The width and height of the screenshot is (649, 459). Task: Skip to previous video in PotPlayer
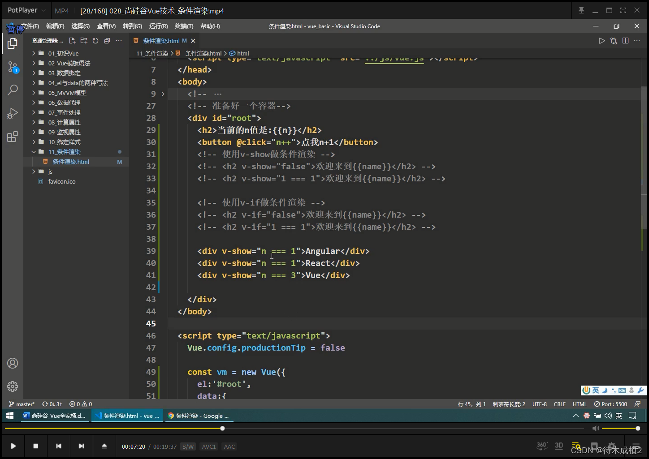(x=59, y=446)
